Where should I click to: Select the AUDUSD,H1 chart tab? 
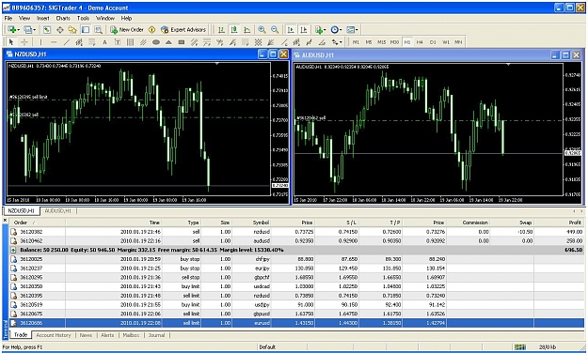click(x=57, y=210)
